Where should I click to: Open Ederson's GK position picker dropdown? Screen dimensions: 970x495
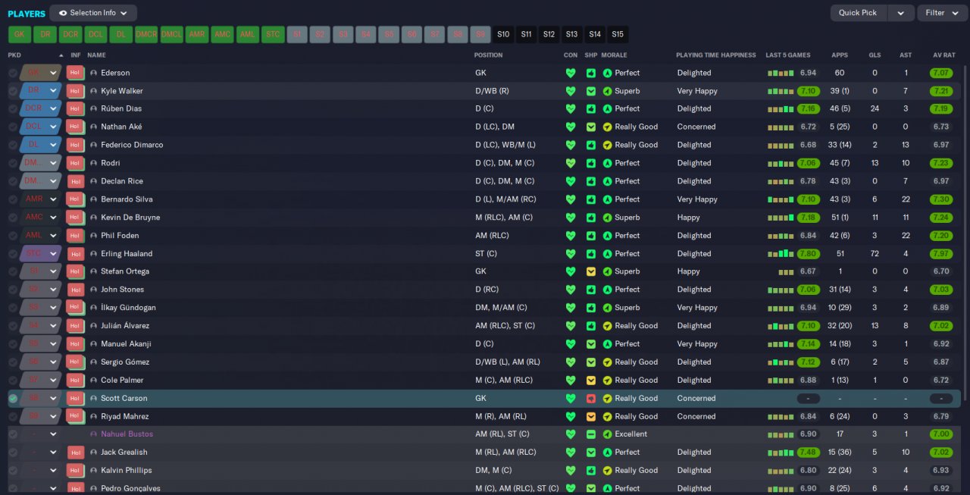[53, 73]
